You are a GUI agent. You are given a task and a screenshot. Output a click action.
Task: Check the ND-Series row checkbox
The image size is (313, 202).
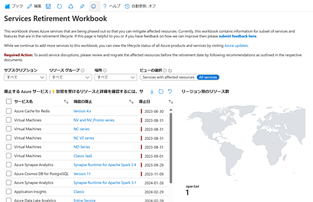point(9,147)
